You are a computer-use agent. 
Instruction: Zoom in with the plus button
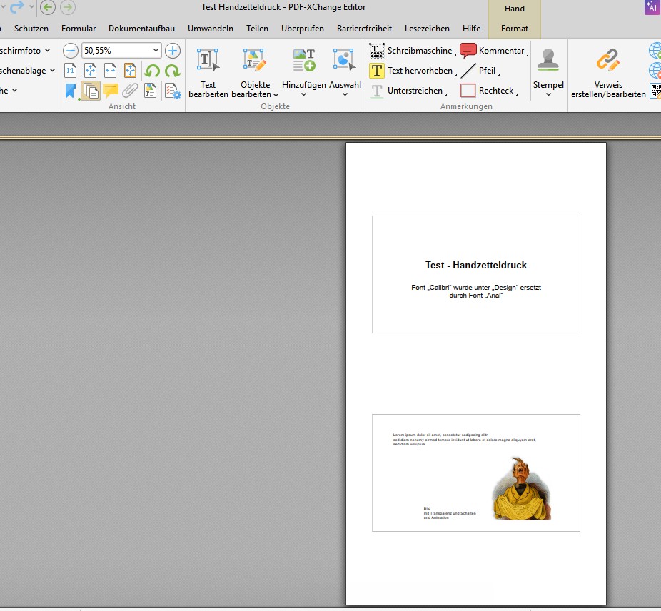point(173,51)
